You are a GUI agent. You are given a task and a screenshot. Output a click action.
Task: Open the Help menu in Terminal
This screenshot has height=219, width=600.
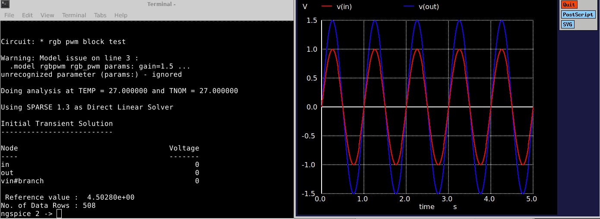coord(121,15)
